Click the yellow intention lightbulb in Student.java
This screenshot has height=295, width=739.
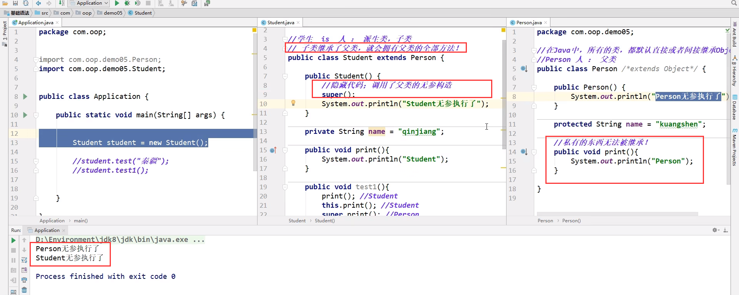point(293,103)
